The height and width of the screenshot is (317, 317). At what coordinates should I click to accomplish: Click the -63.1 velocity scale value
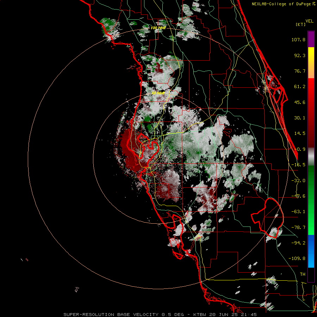pos(298,212)
